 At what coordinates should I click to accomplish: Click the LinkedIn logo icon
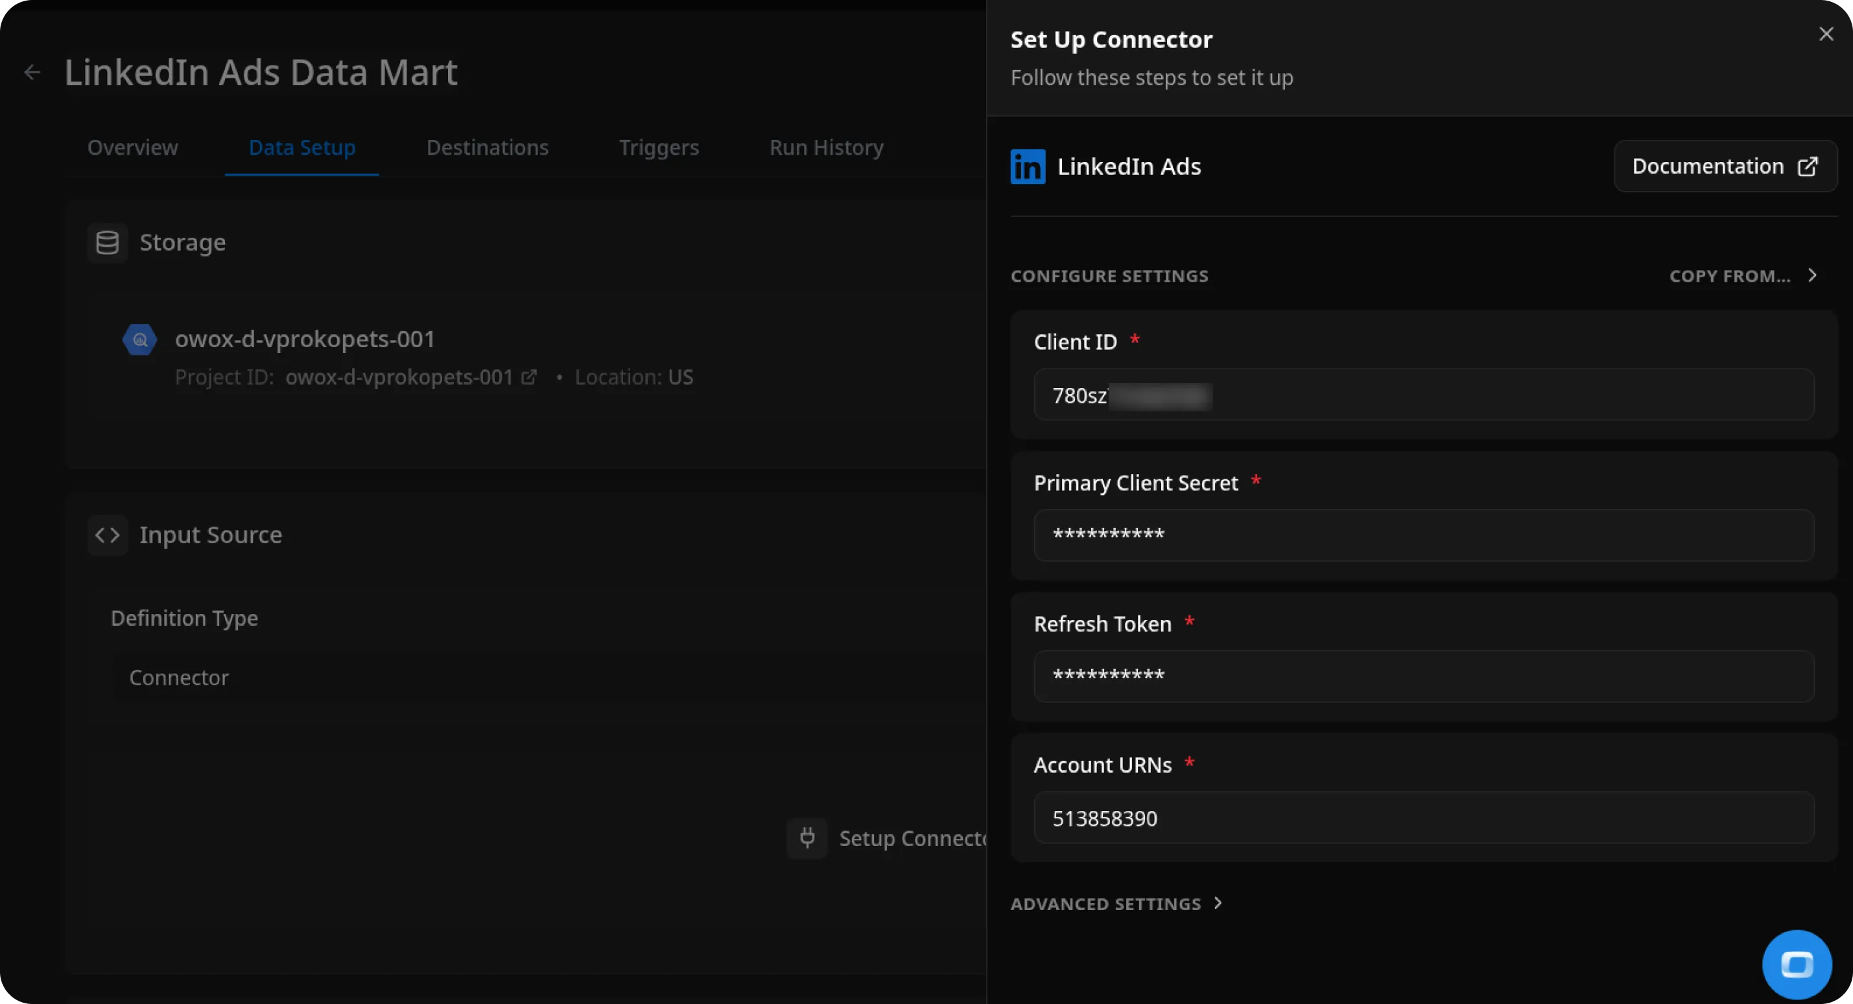point(1028,166)
